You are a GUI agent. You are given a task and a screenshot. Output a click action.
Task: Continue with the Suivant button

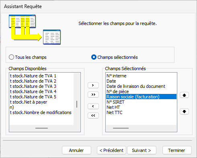pos(142,150)
